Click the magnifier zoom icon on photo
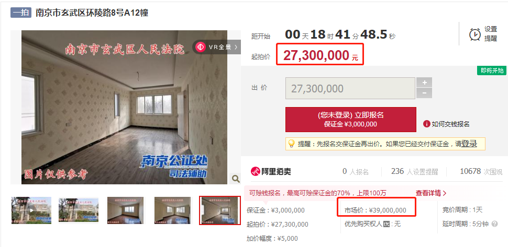Viewport: 508px width, 247px height. pos(236,179)
